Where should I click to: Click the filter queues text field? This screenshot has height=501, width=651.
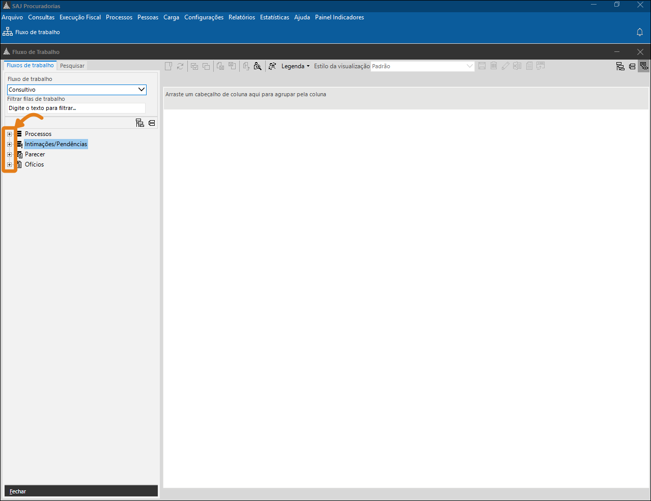tap(76, 108)
